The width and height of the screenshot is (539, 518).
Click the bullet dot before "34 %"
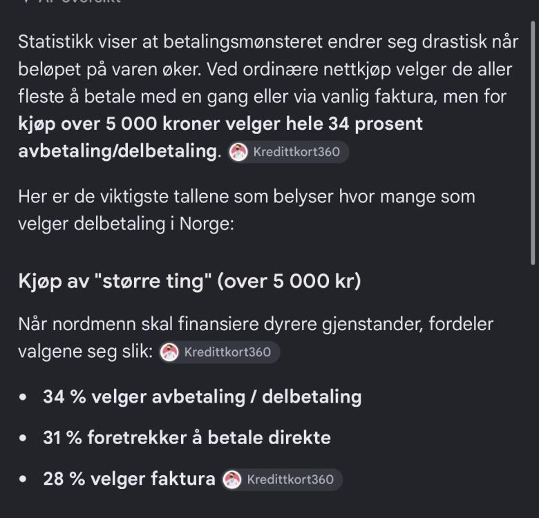23,397
